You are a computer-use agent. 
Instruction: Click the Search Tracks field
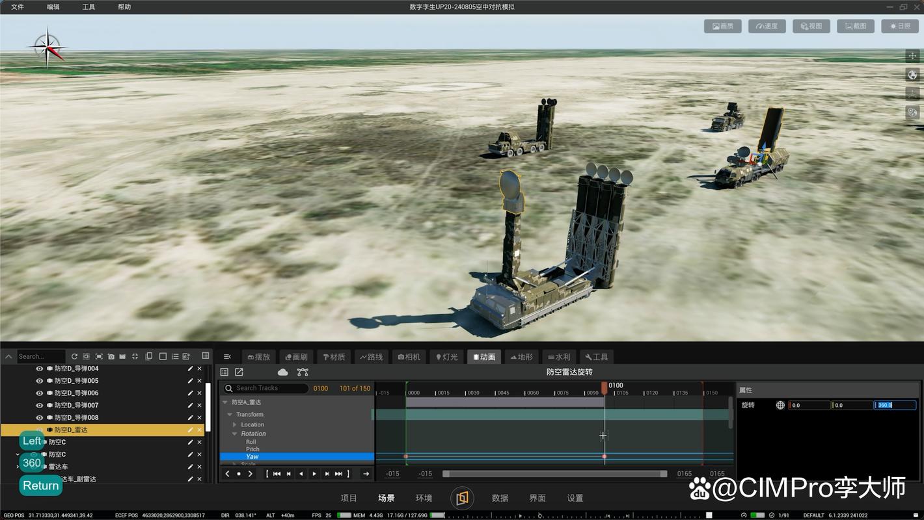pos(266,388)
